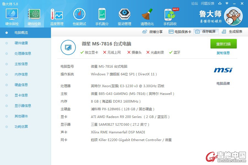
Task: Click the 摄像头 feature indicator
Action: 134,53
